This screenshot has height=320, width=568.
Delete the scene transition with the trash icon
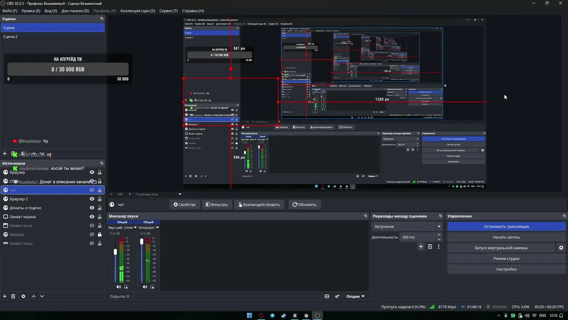(x=430, y=247)
